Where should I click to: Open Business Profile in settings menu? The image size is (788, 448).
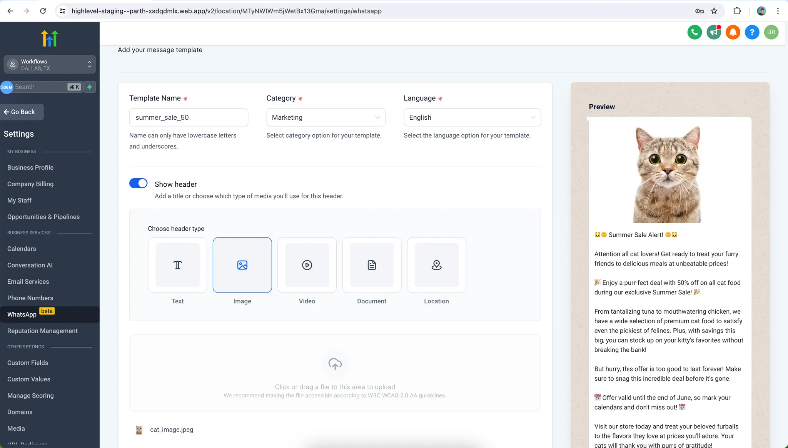point(30,167)
